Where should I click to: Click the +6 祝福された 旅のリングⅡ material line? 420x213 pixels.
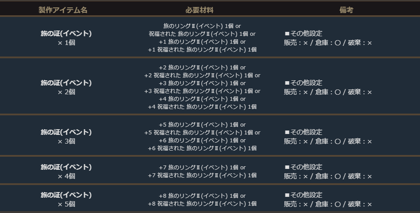point(202,148)
